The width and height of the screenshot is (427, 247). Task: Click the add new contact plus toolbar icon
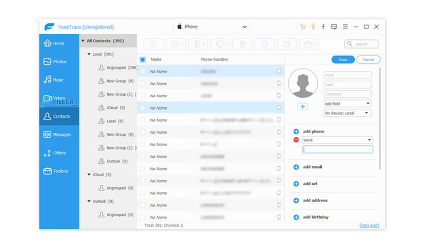pos(153,44)
